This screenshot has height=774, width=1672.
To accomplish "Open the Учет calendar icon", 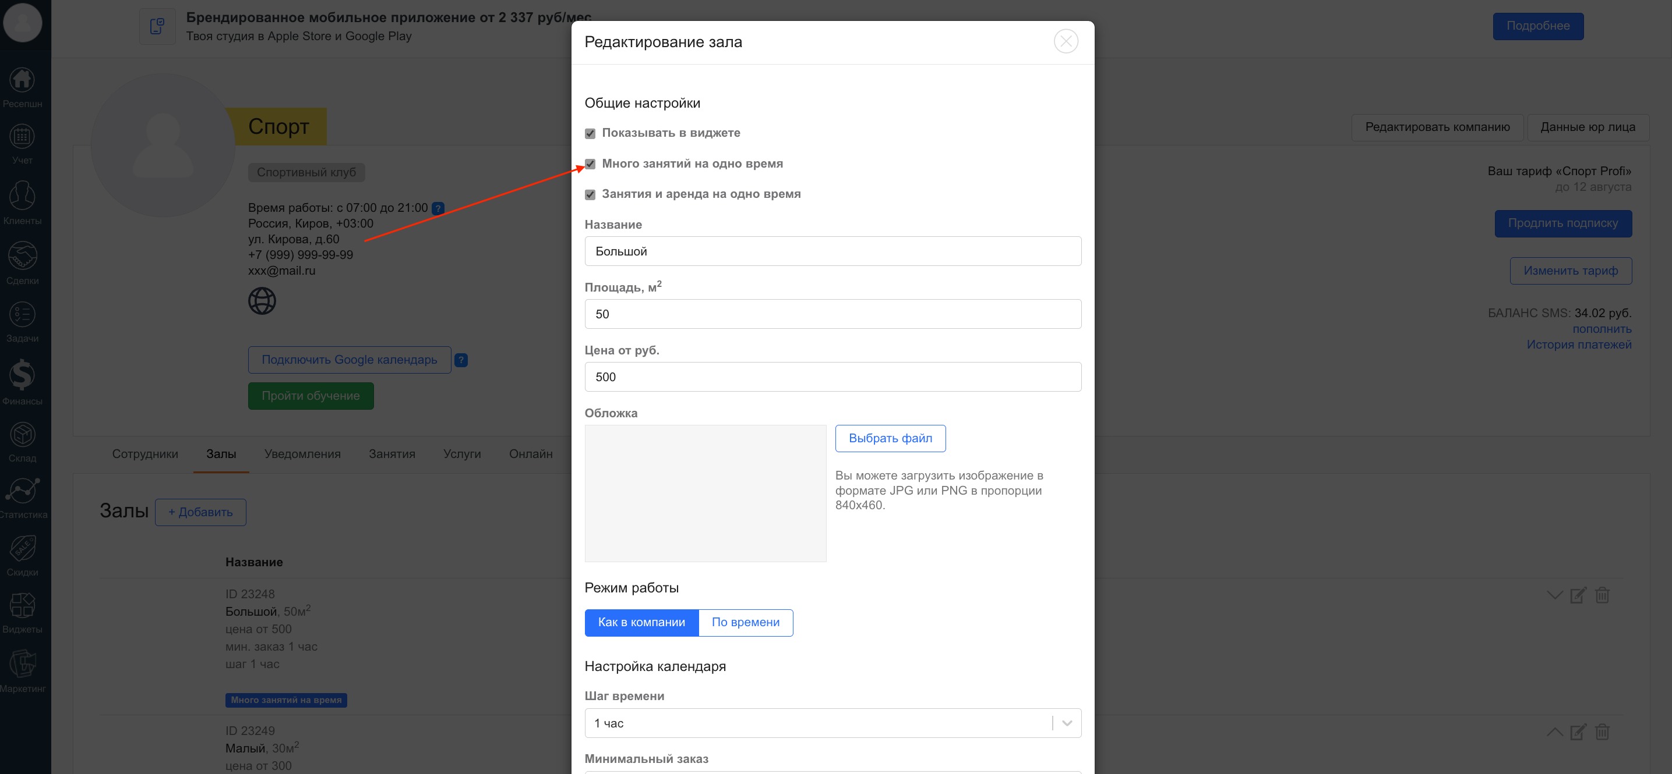I will click(22, 137).
